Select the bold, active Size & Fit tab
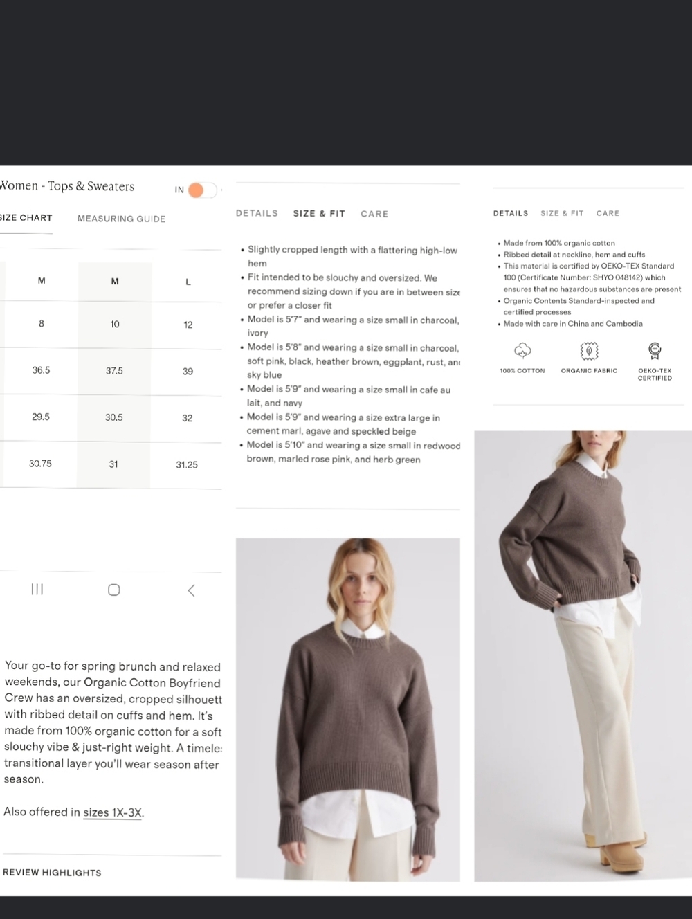Screen dimensions: 692x919 [x=319, y=214]
